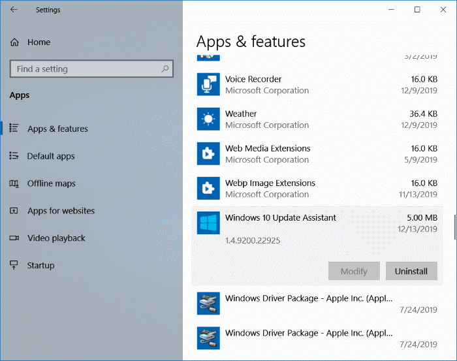This screenshot has width=457, height=361.
Task: Click the Default apps sidebar icon
Action: click(14, 155)
